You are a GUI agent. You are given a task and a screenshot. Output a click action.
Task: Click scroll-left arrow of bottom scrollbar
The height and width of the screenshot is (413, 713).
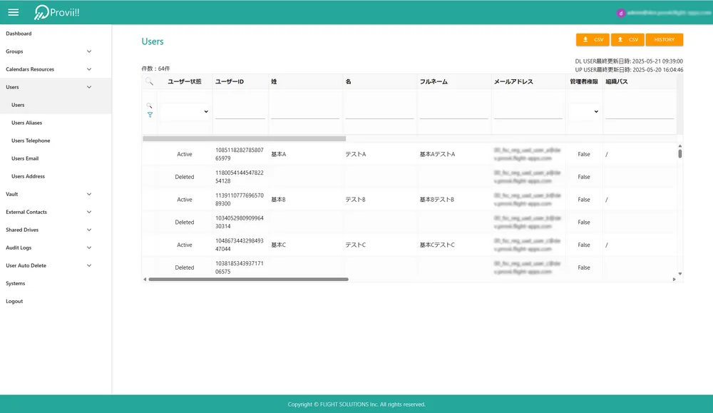pyautogui.click(x=145, y=280)
